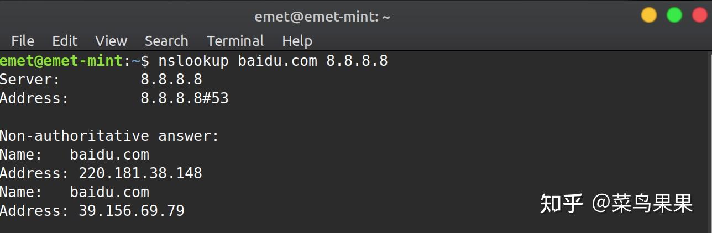The width and height of the screenshot is (712, 233).
Task: Click the Non-authoritative answer line
Action: tap(109, 136)
